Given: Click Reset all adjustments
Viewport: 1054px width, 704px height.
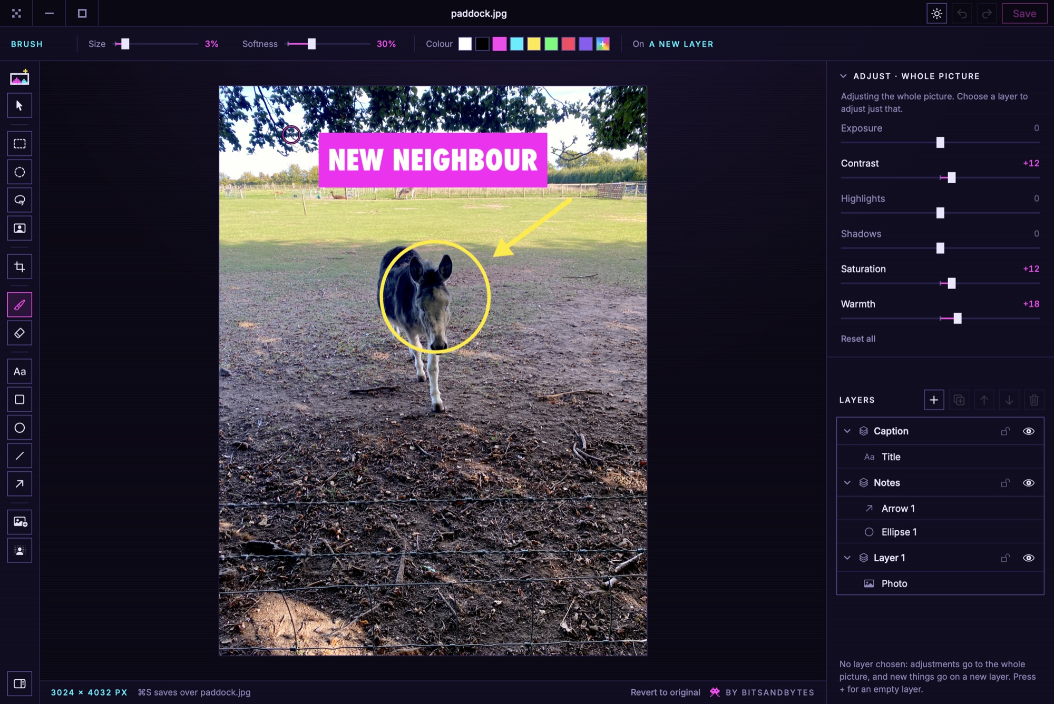Looking at the screenshot, I should pos(858,339).
